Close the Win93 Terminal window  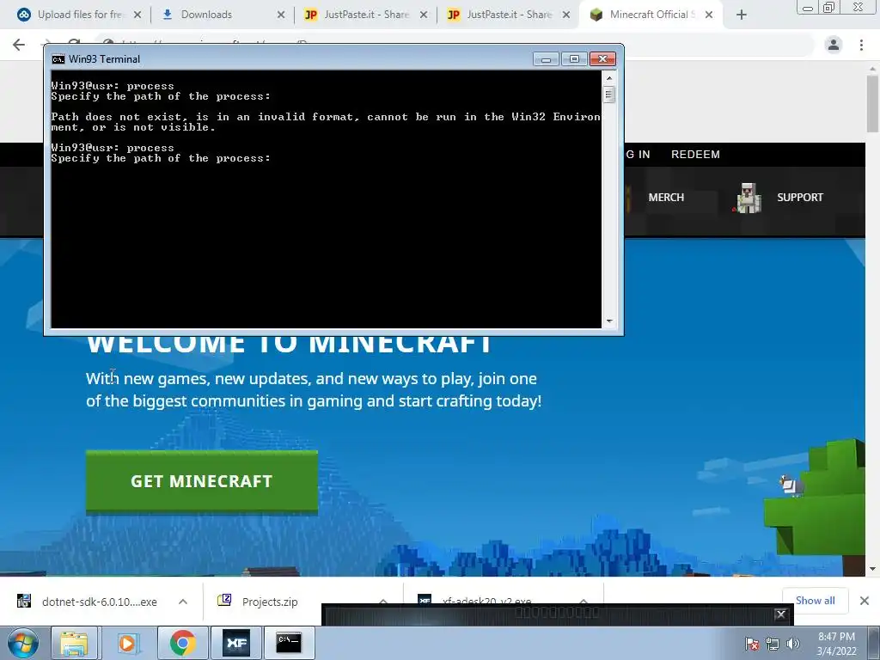(x=602, y=59)
